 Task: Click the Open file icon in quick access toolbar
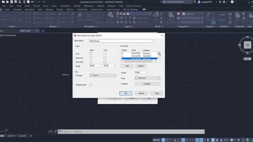(8, 2)
